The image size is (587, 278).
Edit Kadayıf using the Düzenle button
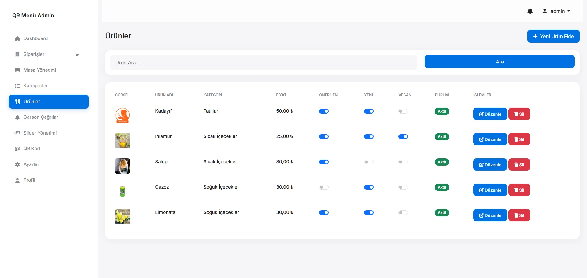(x=490, y=114)
